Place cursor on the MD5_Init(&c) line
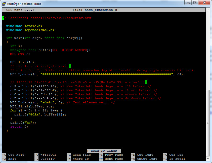This screenshot has width=212, height=163. [x=23, y=62]
